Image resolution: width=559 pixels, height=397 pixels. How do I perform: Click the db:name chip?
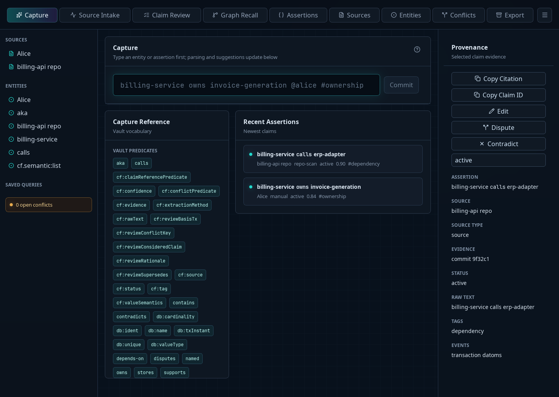[158, 331]
